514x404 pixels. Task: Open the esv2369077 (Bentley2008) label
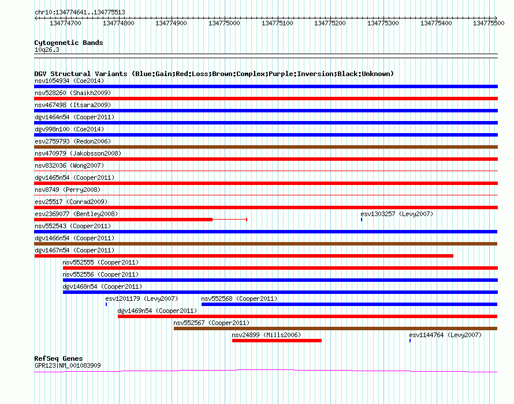click(76, 214)
